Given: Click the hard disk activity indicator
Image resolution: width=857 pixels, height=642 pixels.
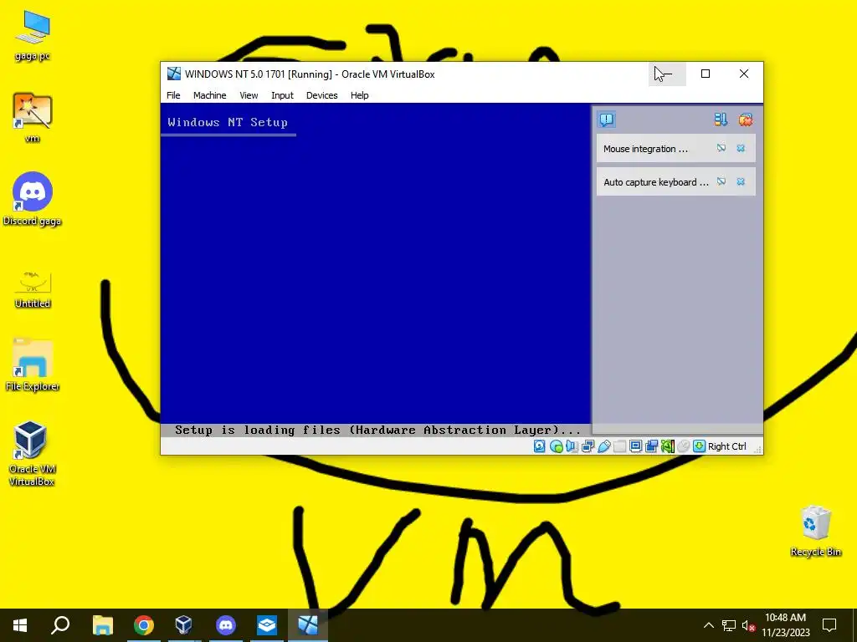Looking at the screenshot, I should coord(540,446).
